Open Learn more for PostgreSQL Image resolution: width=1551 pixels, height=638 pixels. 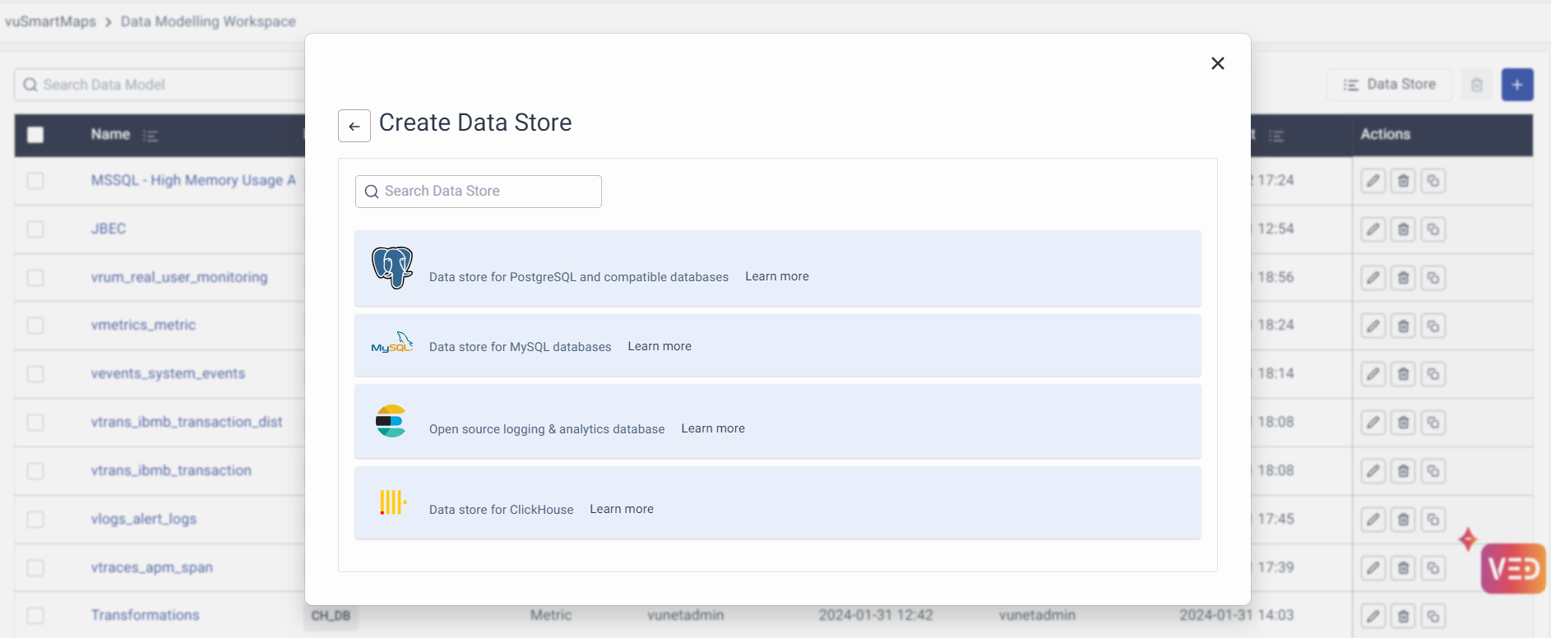(776, 276)
